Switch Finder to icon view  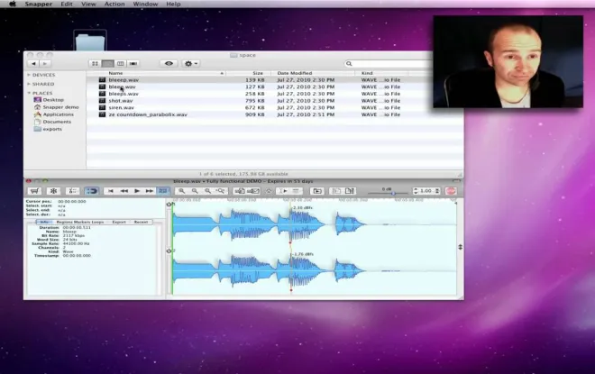(x=95, y=63)
